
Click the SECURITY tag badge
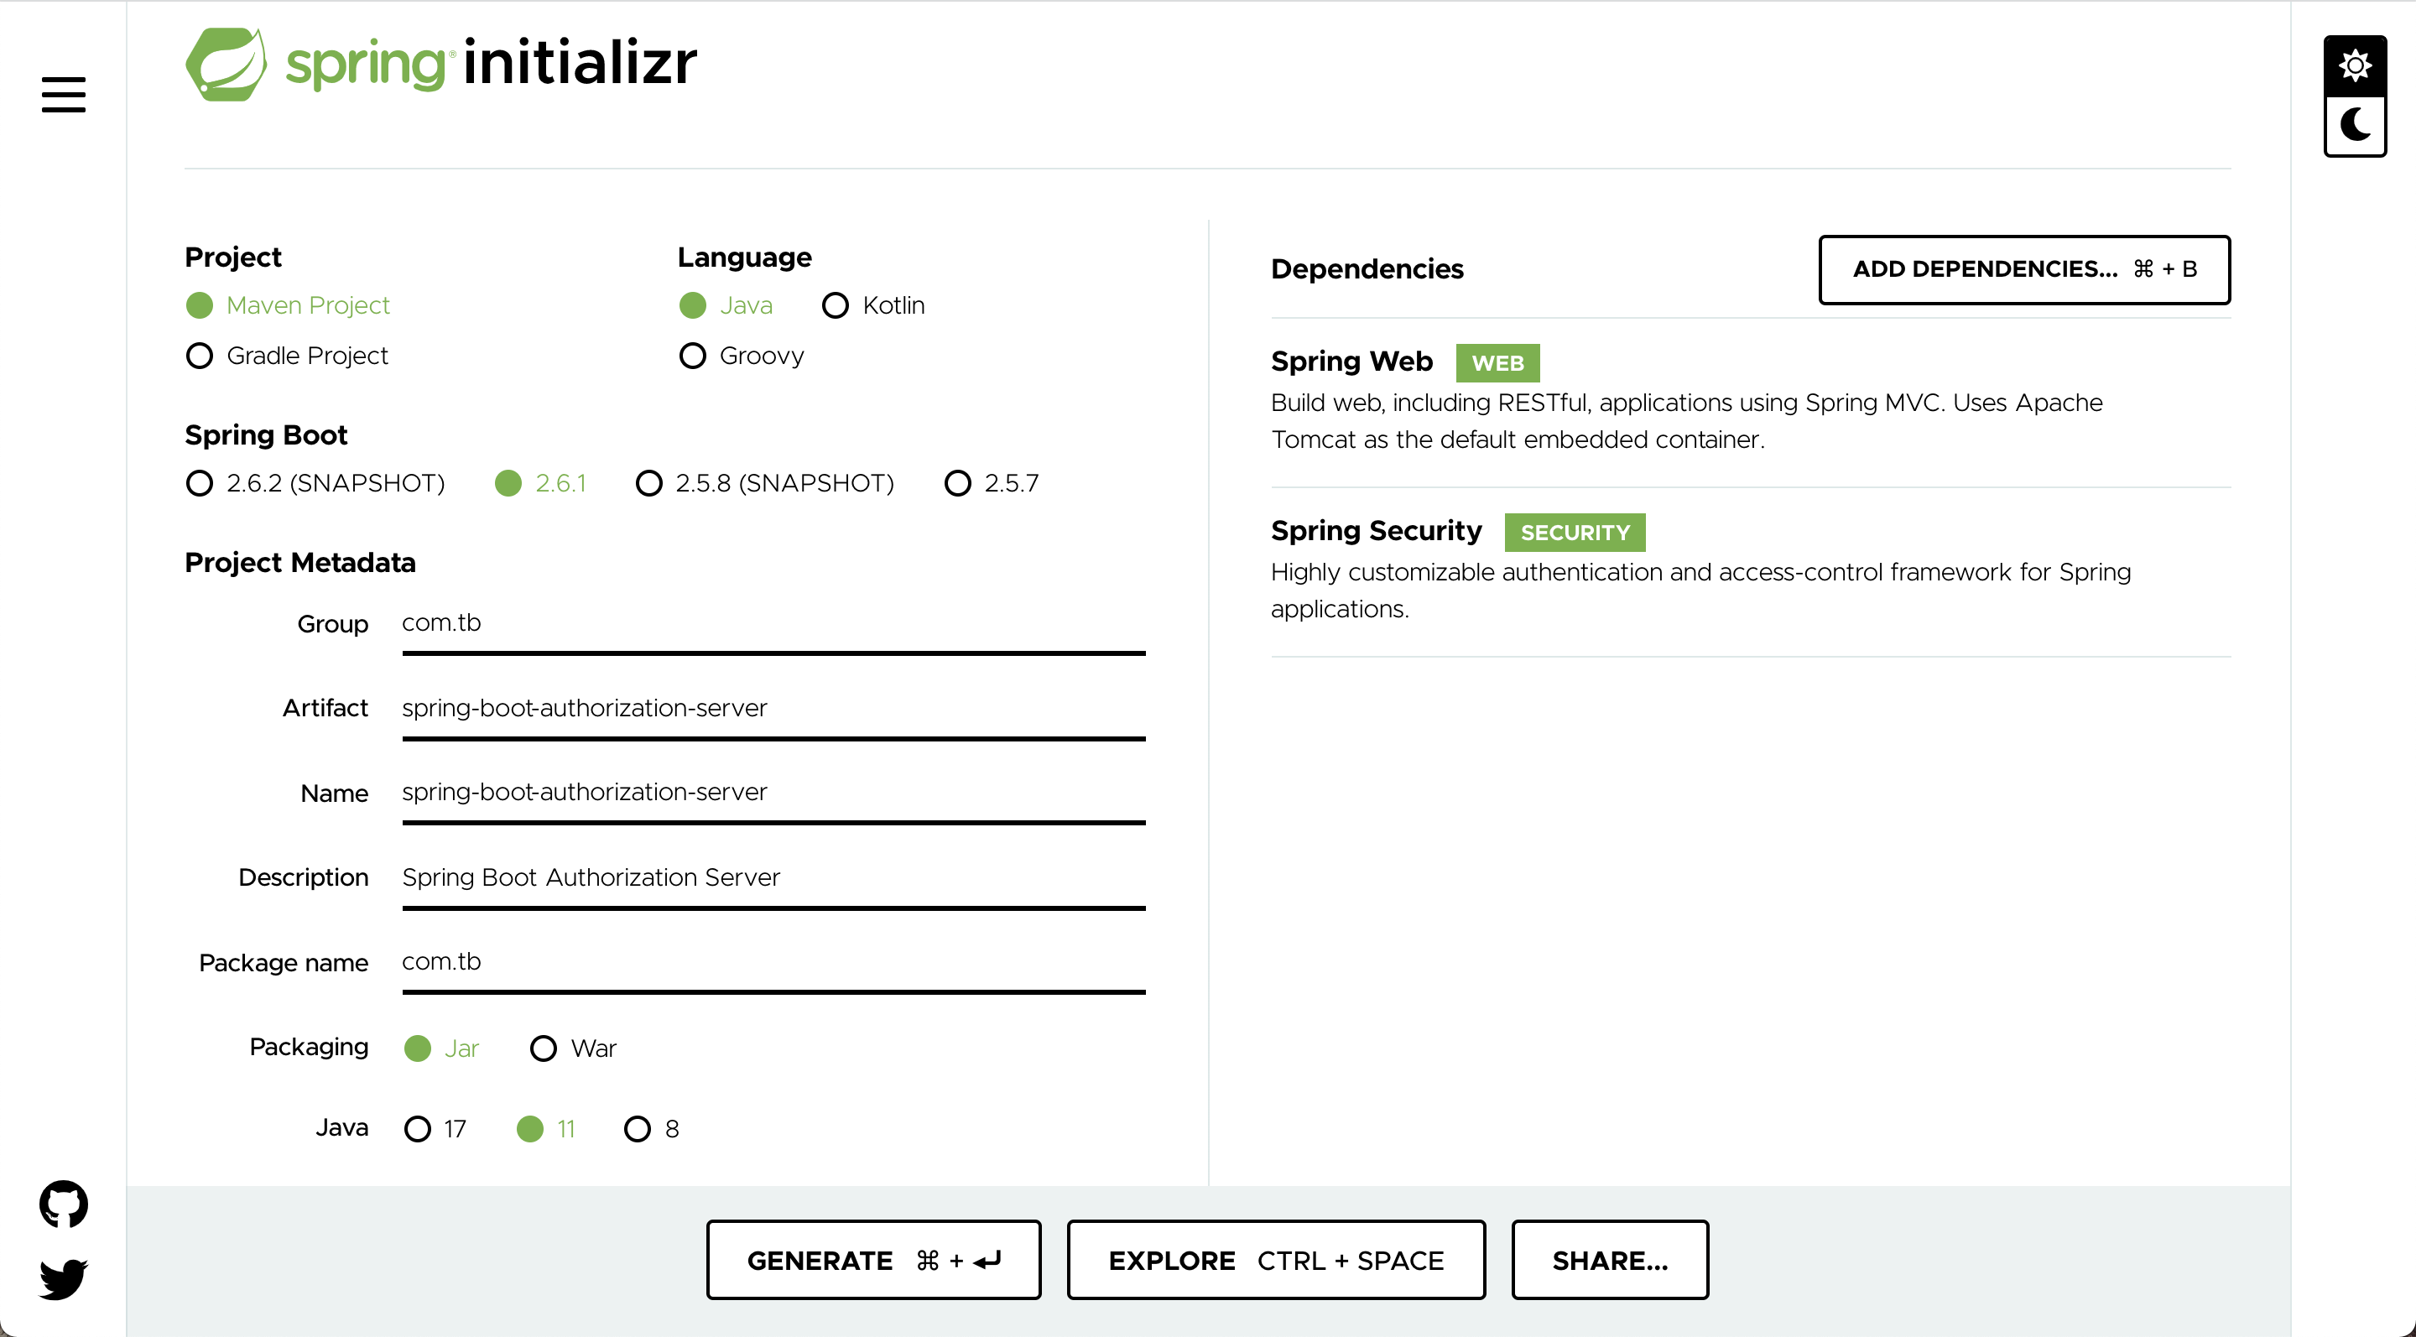click(x=1575, y=533)
